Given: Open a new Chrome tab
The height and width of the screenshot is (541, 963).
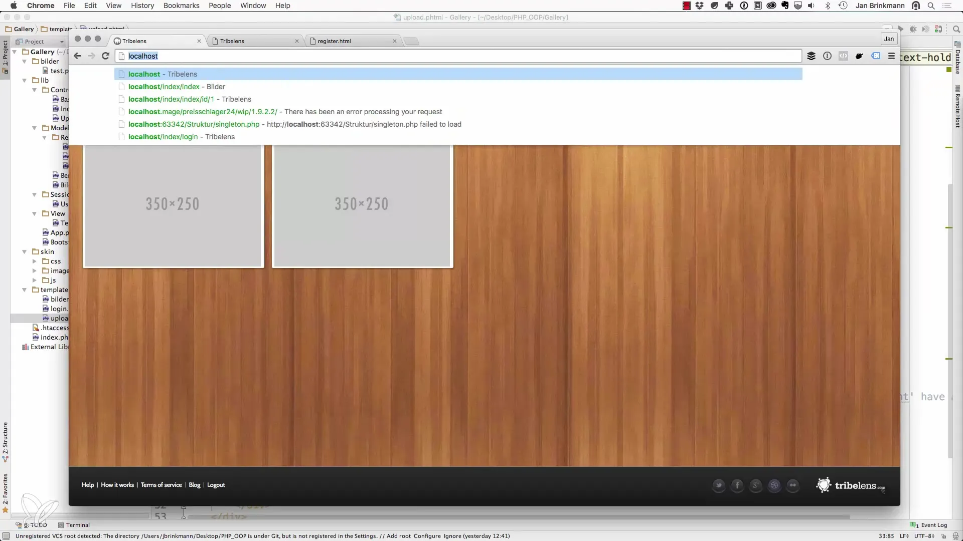Looking at the screenshot, I should (411, 41).
